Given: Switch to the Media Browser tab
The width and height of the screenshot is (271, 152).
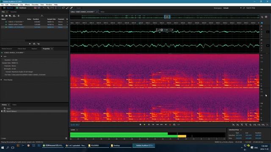Looking at the screenshot, I should point(7,49).
